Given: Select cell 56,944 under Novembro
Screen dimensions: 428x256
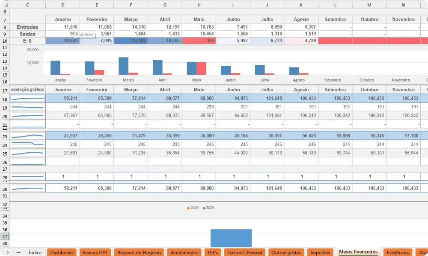Looking at the screenshot, I should (403, 153).
